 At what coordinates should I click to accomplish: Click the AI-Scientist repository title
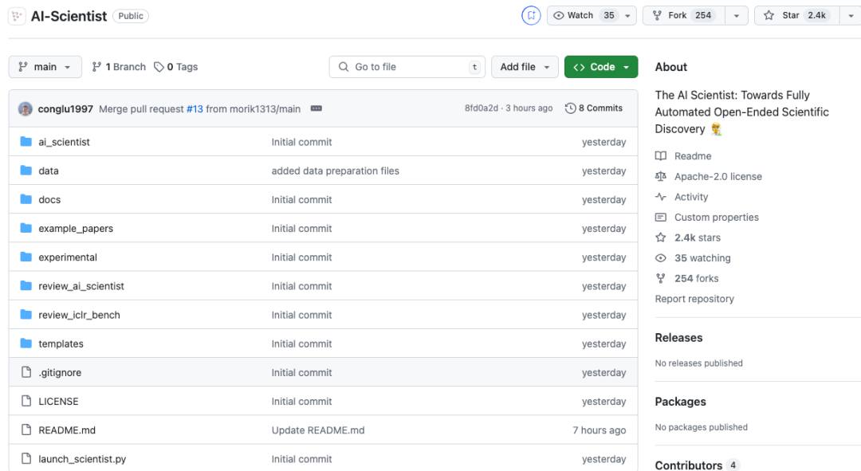pos(69,16)
